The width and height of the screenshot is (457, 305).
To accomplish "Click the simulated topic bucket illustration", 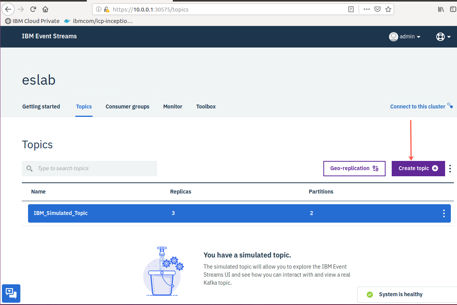I will 163,271.
